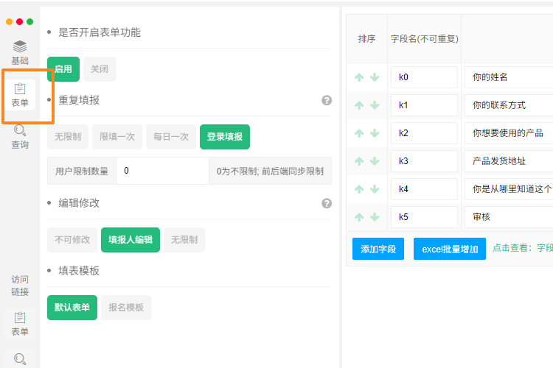Click the help icon beside 编辑修改
553x368 pixels.
tap(327, 203)
